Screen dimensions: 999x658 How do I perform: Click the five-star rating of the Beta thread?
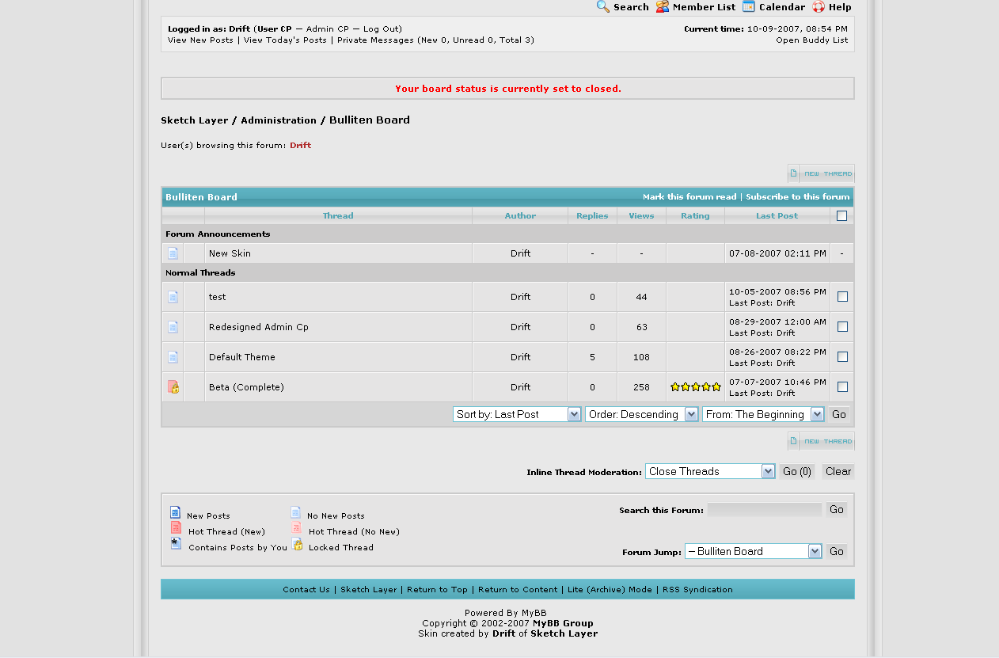[695, 387]
